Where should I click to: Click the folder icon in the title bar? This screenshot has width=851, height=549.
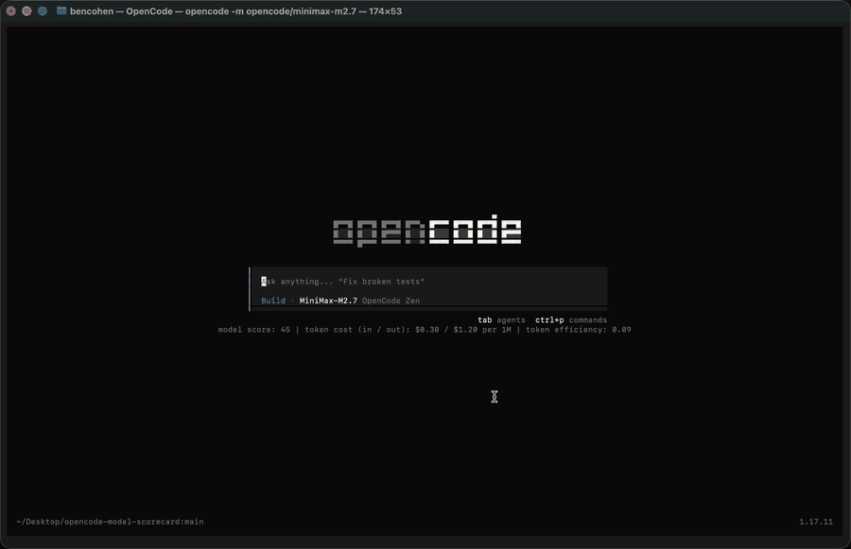(61, 10)
